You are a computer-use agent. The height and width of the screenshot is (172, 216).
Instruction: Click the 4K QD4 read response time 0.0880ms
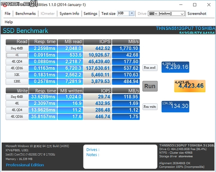click(x=43, y=62)
